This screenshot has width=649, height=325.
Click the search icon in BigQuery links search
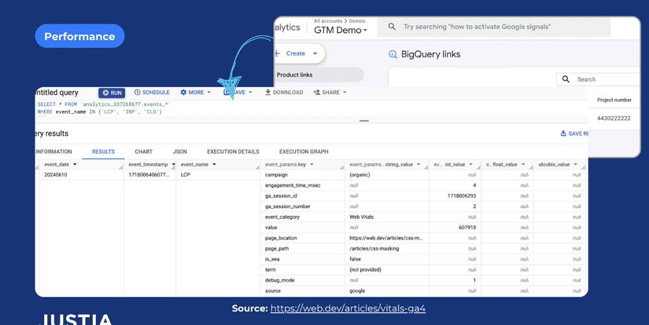coord(566,79)
